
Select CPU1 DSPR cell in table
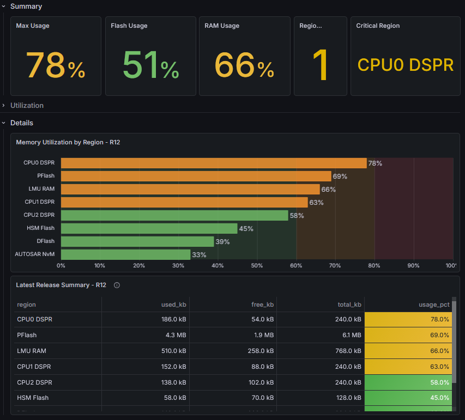coord(58,367)
